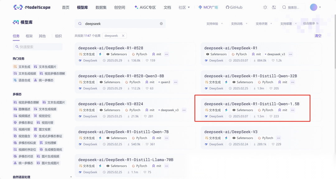Click the lightning icon on DeepSeek-R1-0528 card
Viewport: 336px width, 179px height.
100,54
